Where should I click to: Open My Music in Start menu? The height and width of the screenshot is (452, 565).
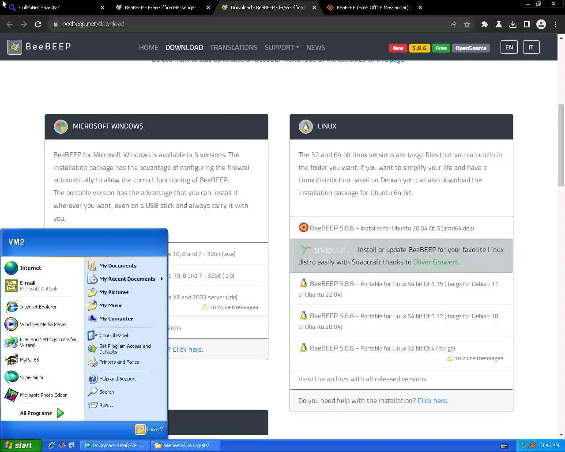click(125, 305)
